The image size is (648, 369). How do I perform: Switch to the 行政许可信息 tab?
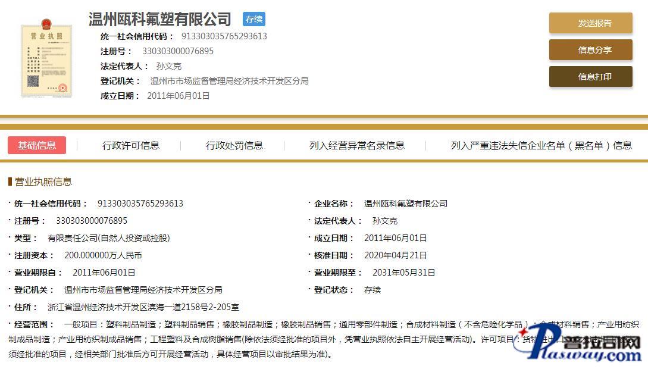[131, 145]
